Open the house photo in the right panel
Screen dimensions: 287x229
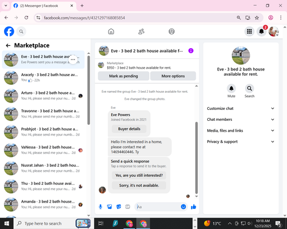[x=241, y=56]
